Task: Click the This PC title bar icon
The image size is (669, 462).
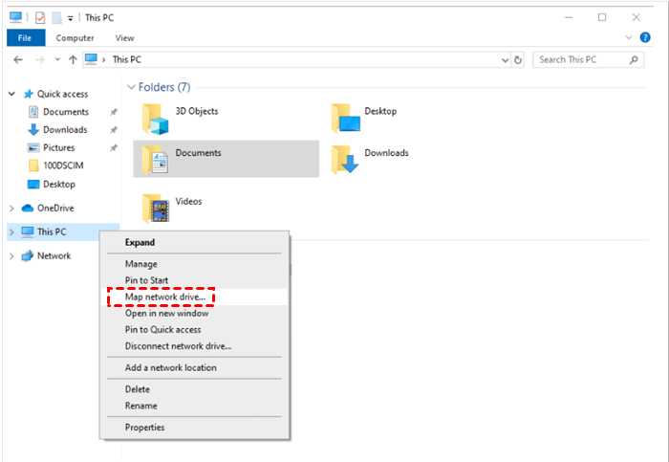Action: click(16, 17)
